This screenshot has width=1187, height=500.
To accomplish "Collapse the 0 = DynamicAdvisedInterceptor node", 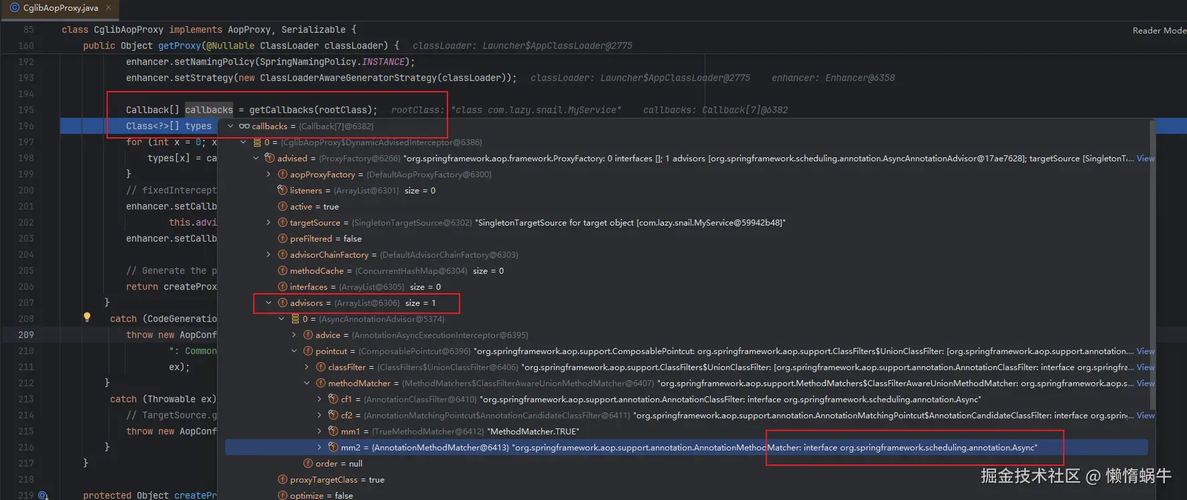I will pyautogui.click(x=243, y=142).
